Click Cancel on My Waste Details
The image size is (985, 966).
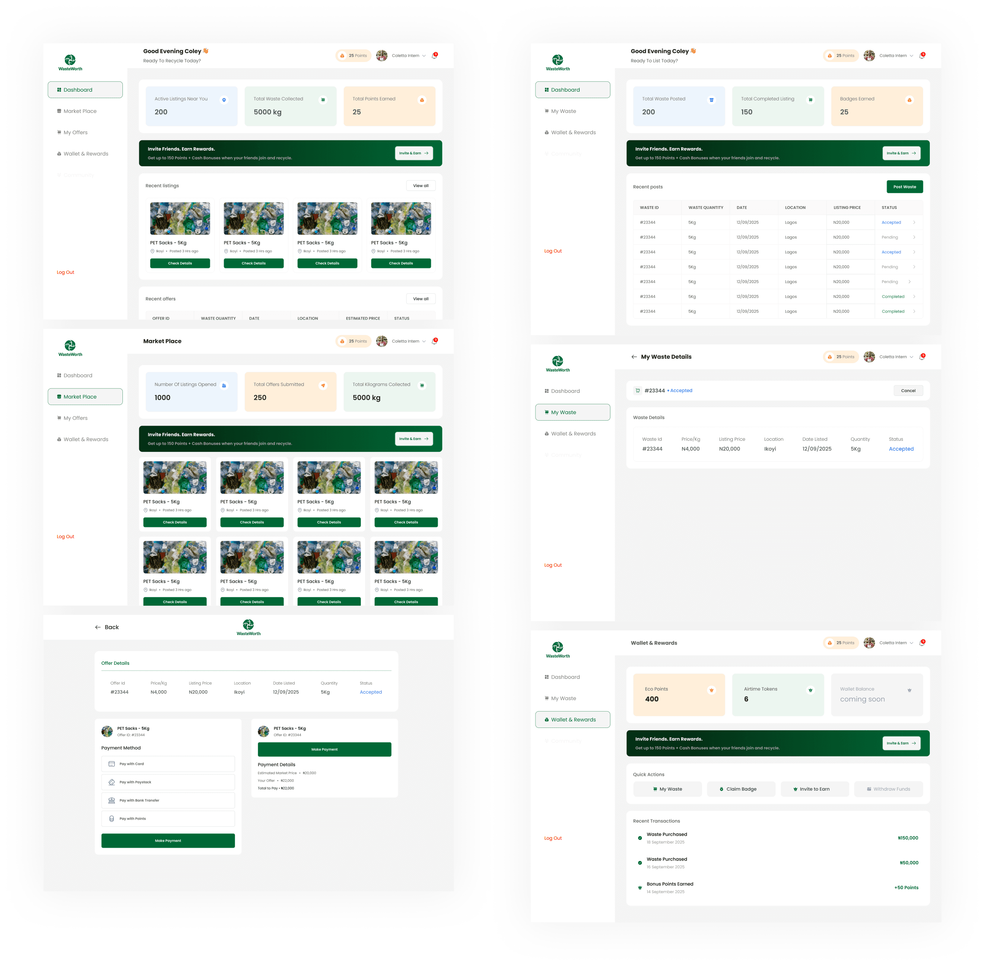pos(908,391)
